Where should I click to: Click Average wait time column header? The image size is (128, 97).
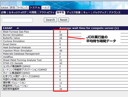[x=89, y=28]
